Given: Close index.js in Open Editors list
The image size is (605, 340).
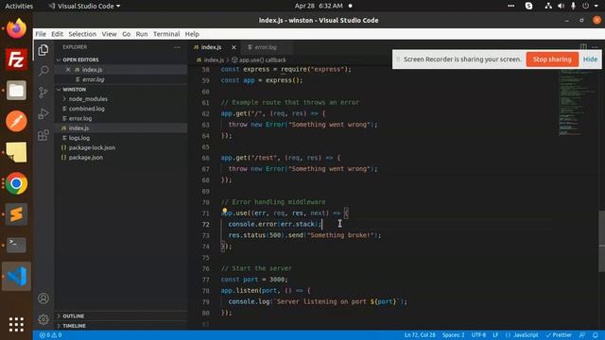Looking at the screenshot, I should (68, 70).
